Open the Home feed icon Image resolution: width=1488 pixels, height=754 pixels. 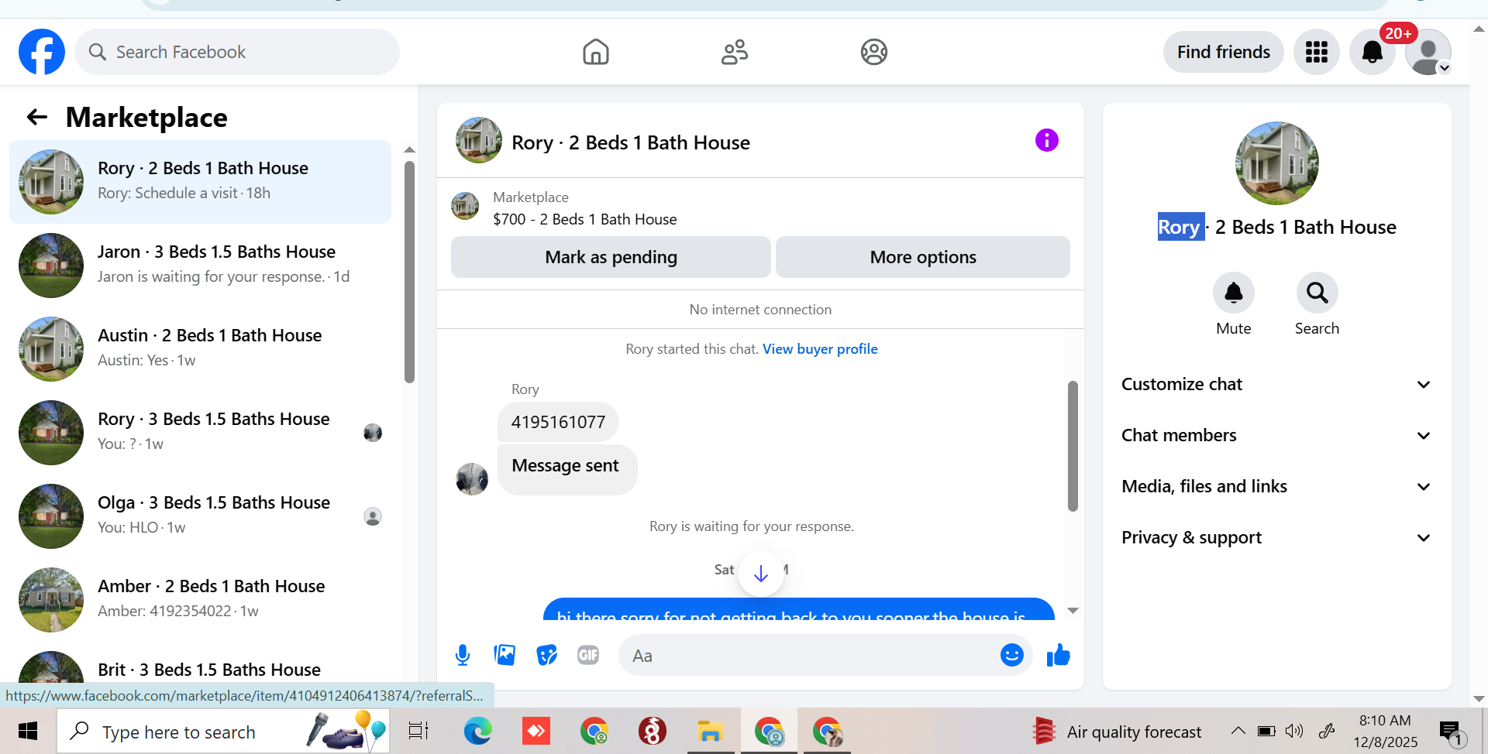point(596,52)
